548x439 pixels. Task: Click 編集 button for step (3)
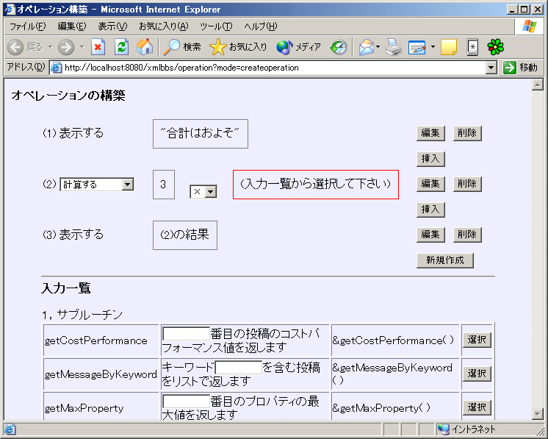coord(430,235)
